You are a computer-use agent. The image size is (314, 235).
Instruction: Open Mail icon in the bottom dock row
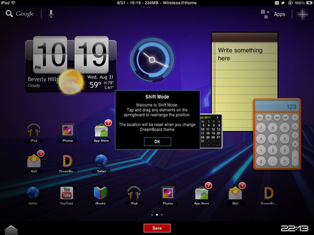tap(235, 193)
